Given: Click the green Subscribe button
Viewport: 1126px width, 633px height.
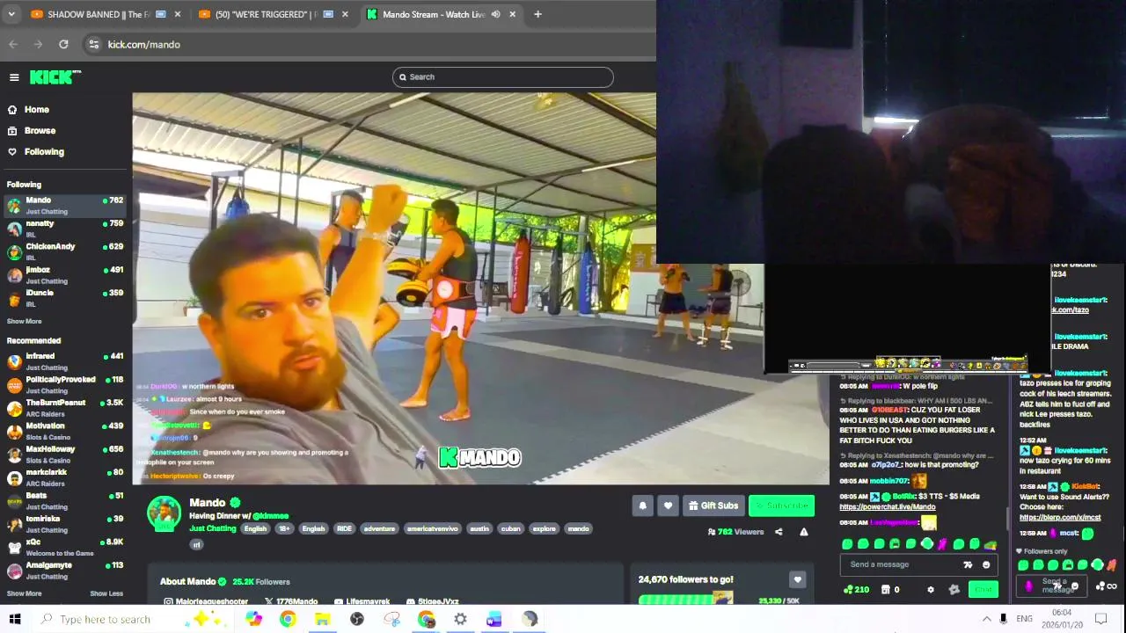Looking at the screenshot, I should pos(781,506).
